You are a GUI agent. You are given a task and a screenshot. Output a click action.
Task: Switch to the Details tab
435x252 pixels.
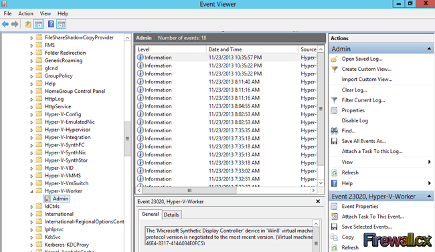(171, 215)
